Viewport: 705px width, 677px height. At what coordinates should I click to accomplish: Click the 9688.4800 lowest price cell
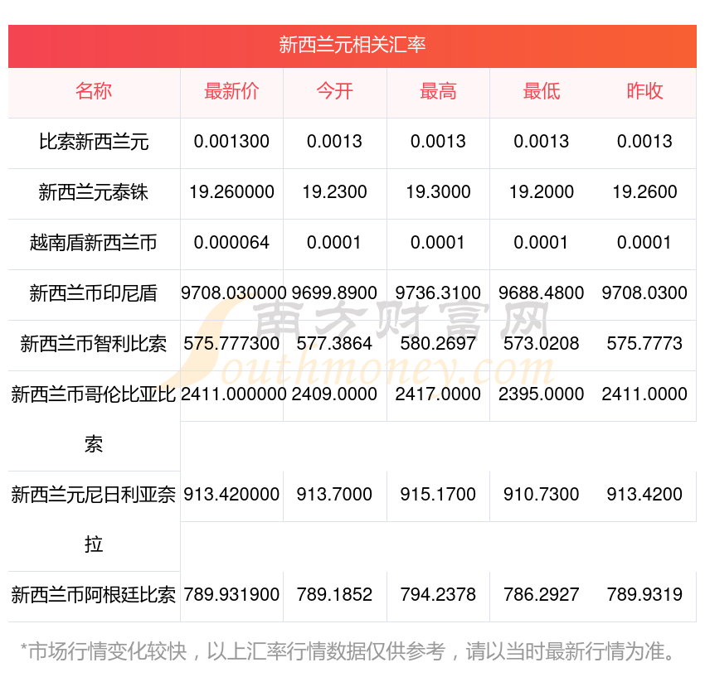(542, 293)
